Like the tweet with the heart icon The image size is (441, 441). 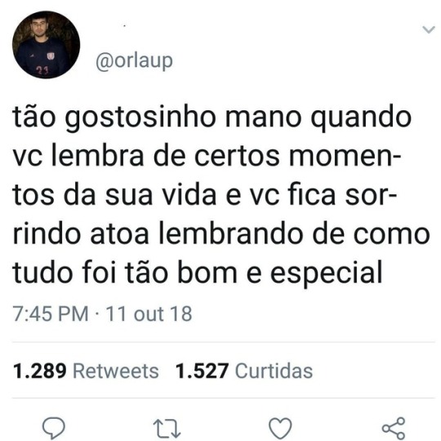point(280,429)
